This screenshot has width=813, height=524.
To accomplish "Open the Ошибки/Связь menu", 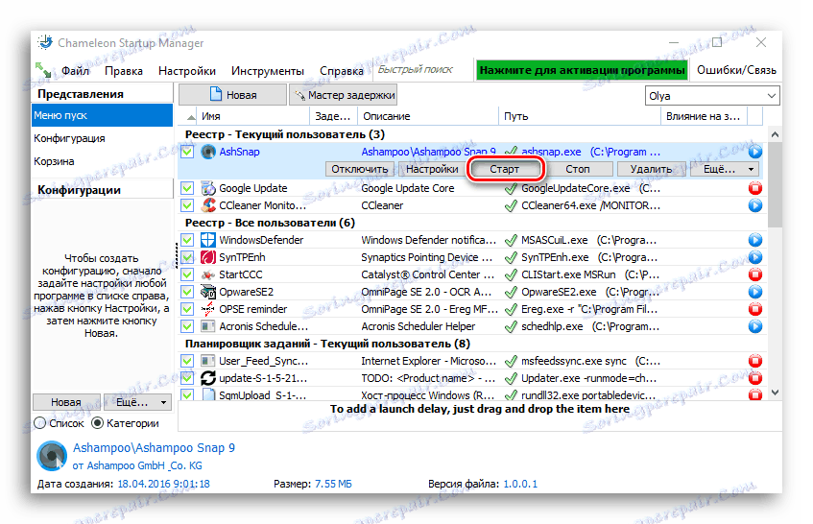I will [x=736, y=70].
